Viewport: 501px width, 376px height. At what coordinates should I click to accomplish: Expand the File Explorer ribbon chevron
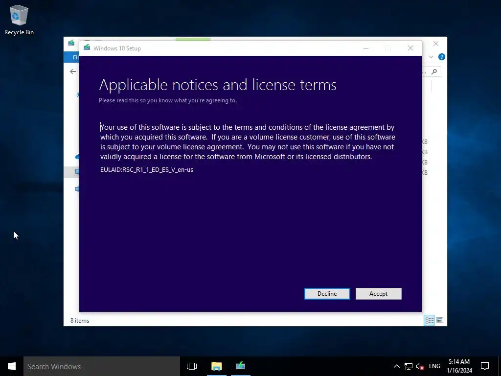(x=431, y=57)
